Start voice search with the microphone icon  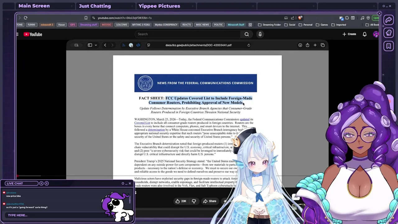pyautogui.click(x=260, y=34)
